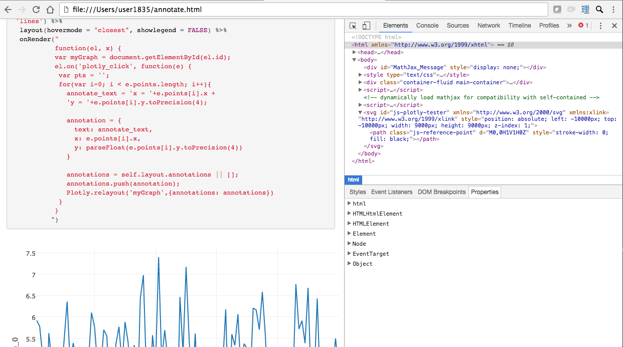Screen dimensions: 623x347
Task: Close the DevTools panel
Action: click(614, 26)
